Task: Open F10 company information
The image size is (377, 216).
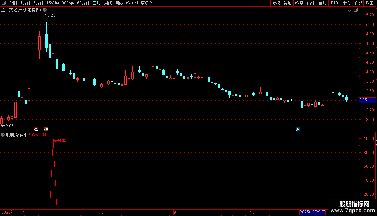Action: pyautogui.click(x=334, y=3)
